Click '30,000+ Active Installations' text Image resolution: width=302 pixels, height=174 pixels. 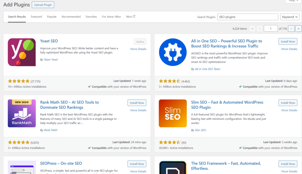(176, 148)
